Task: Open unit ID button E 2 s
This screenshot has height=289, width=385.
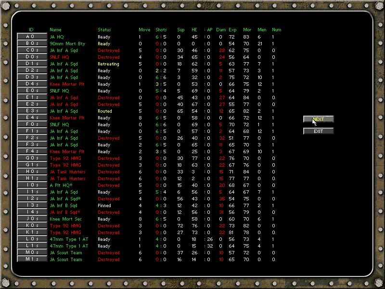Action: click(x=32, y=104)
